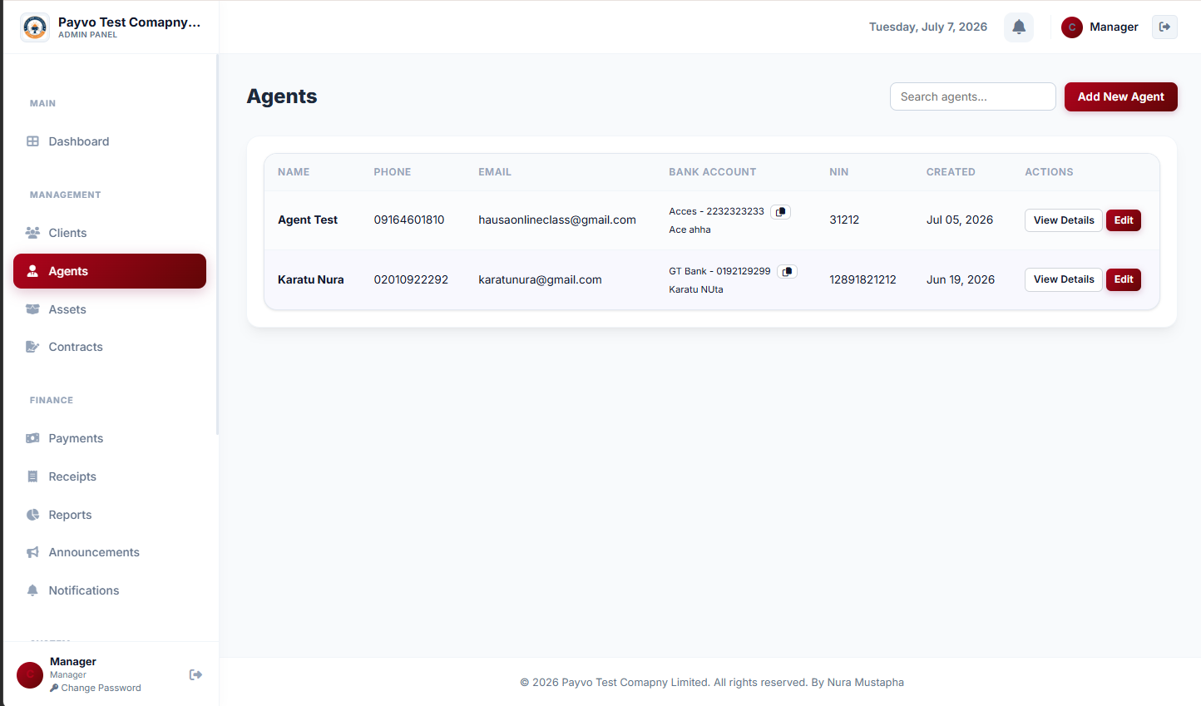Screen dimensions: 1201x706
Task: Edit the Agent Test row
Action: click(1124, 220)
